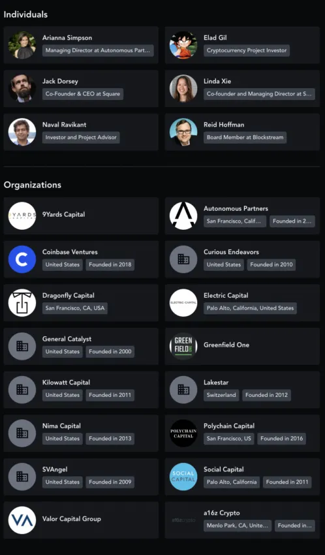Open the Linda Xie investor card
325x555 pixels.
[x=242, y=89]
